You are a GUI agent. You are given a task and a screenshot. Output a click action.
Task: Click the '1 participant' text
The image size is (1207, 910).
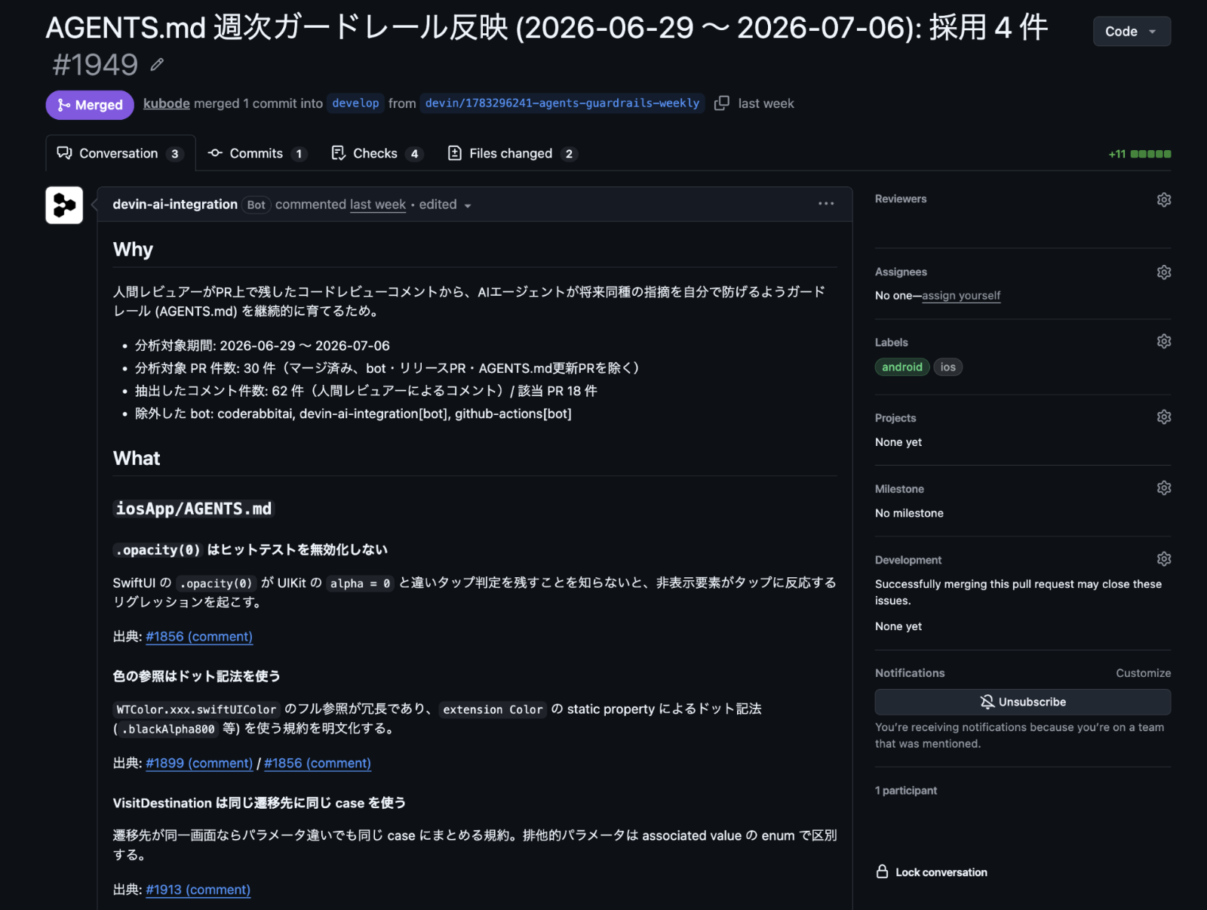[x=906, y=791]
